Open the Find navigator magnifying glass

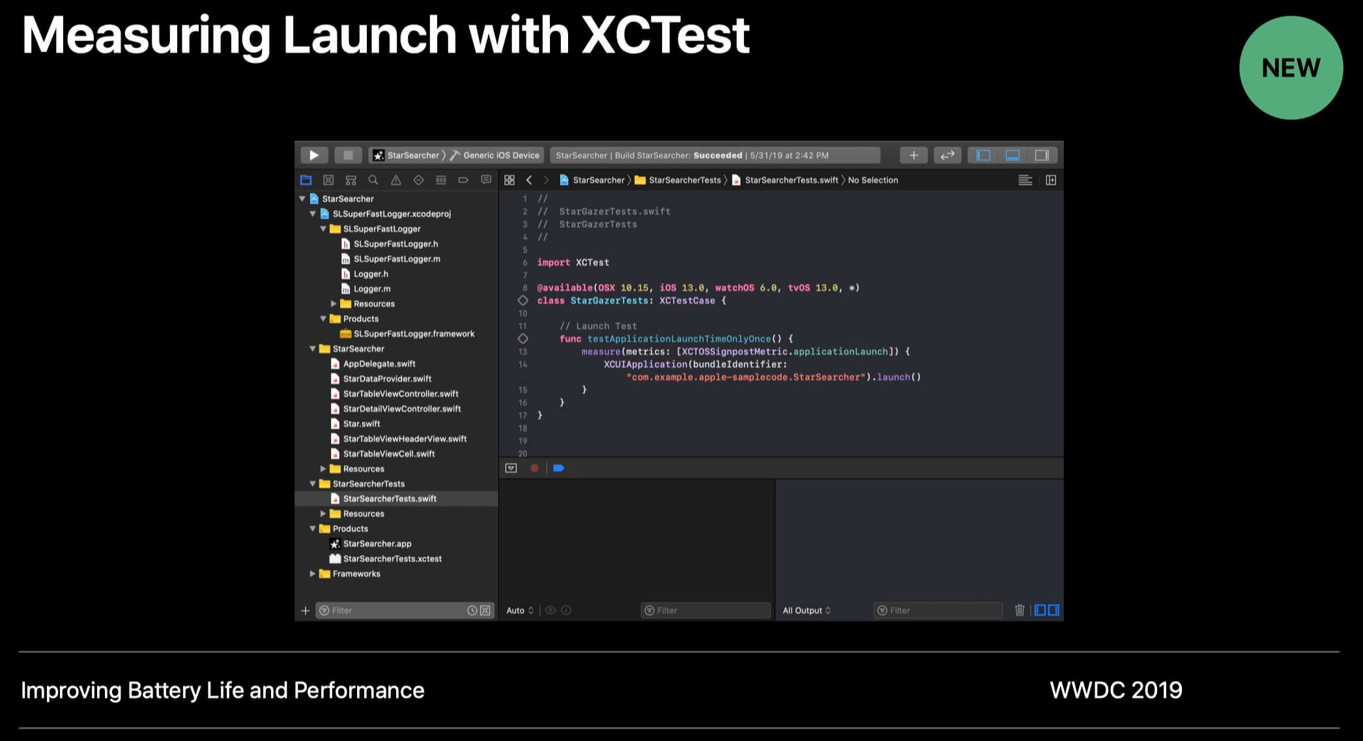click(372, 180)
